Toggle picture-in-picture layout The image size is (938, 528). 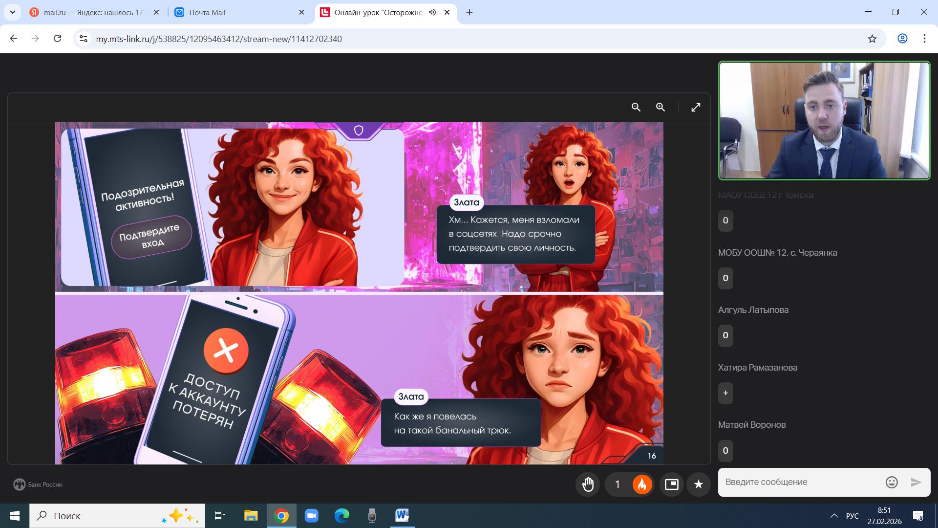click(672, 484)
